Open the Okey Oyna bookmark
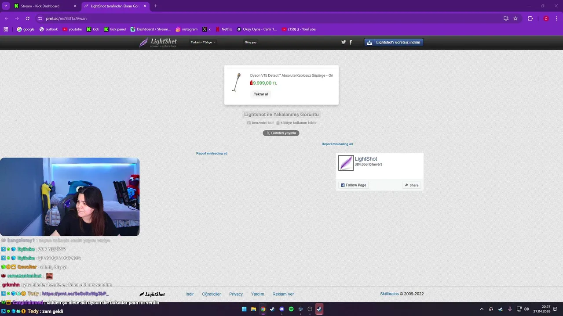The image size is (563, 316). coord(257,29)
